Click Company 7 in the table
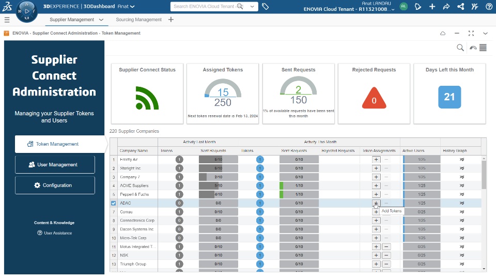 point(130,177)
